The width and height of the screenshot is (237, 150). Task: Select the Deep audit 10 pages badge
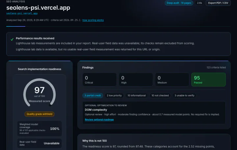point(179,3)
